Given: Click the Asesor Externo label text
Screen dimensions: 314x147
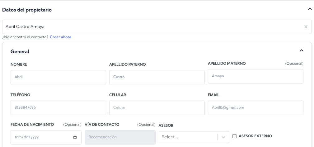Looking at the screenshot, I should [255, 136].
